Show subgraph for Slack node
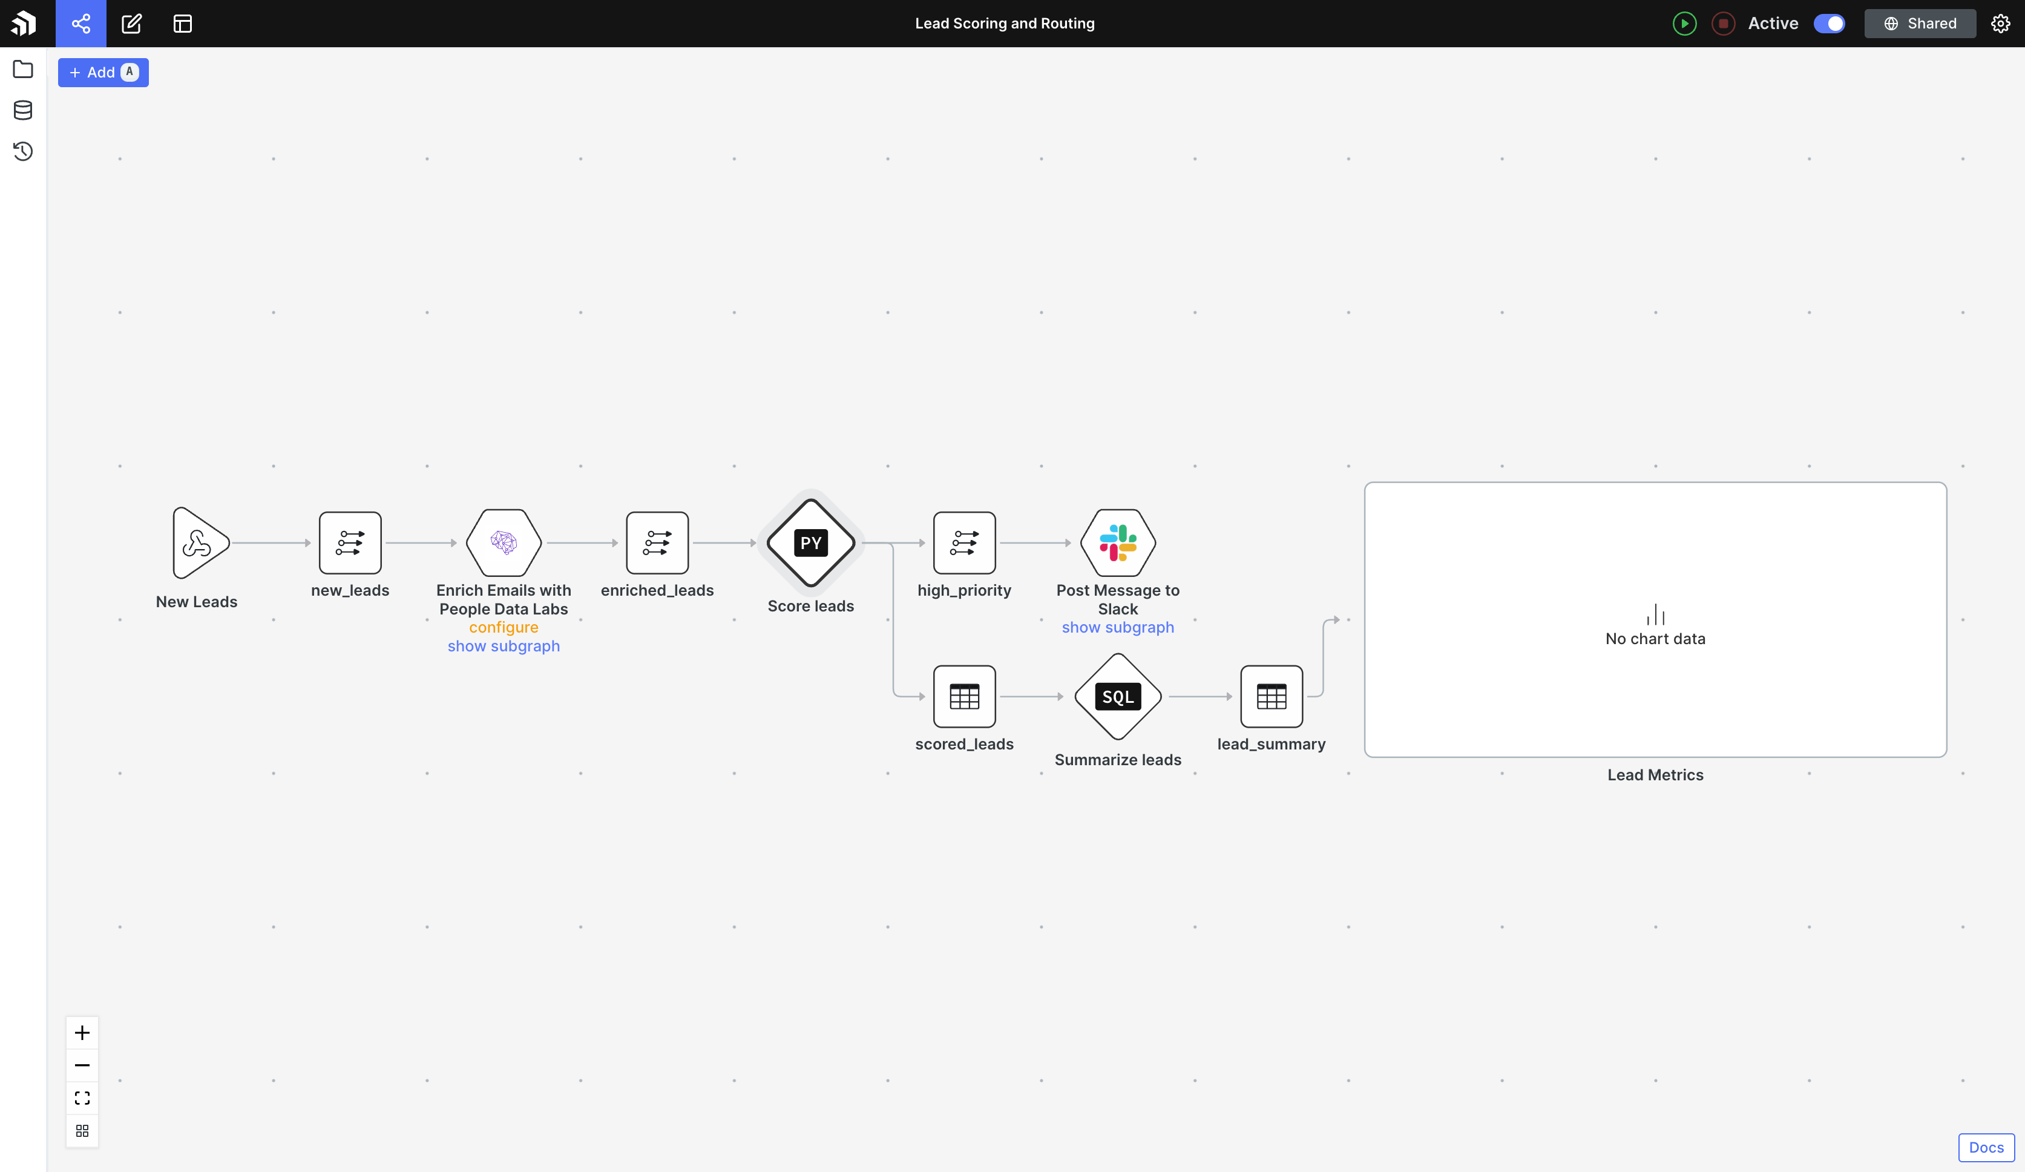The width and height of the screenshot is (2025, 1172). pyautogui.click(x=1117, y=627)
